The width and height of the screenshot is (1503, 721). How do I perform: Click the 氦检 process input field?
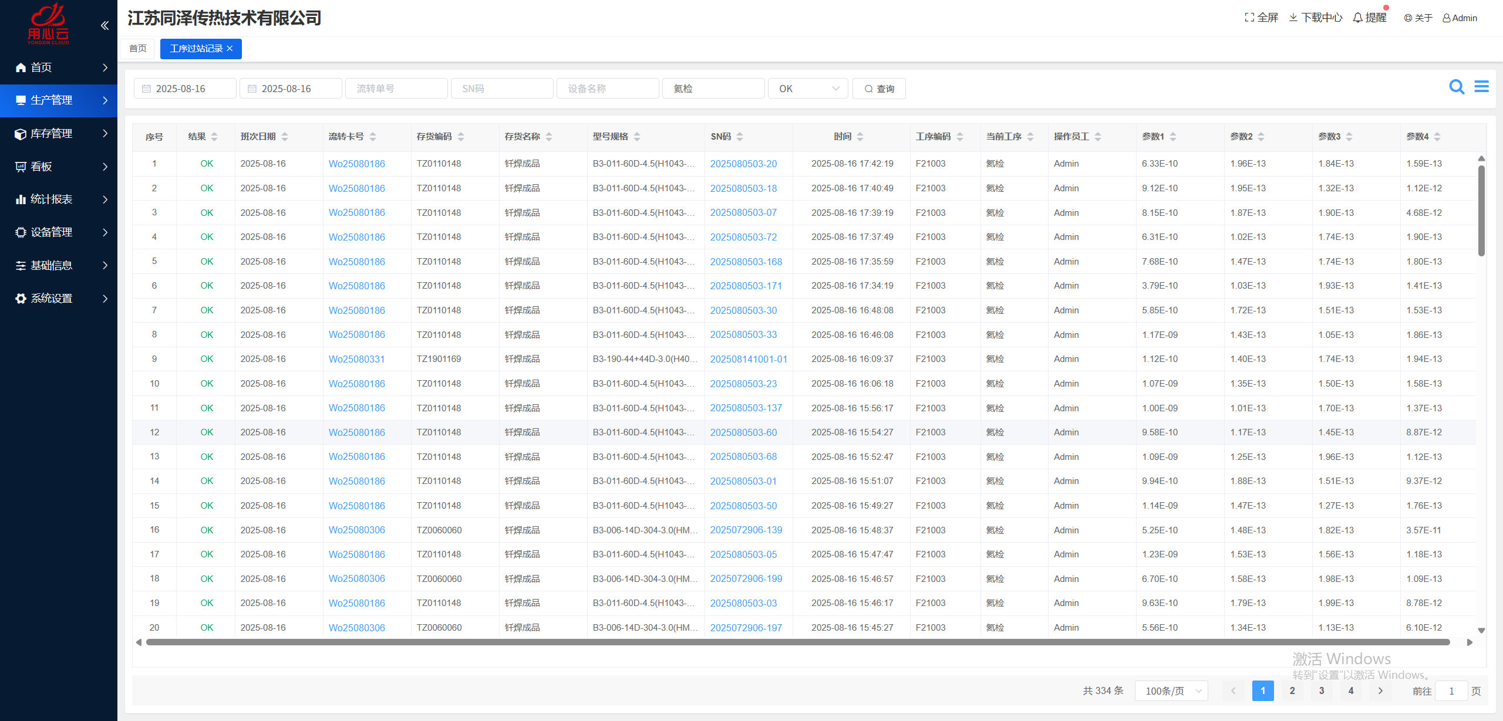[713, 89]
